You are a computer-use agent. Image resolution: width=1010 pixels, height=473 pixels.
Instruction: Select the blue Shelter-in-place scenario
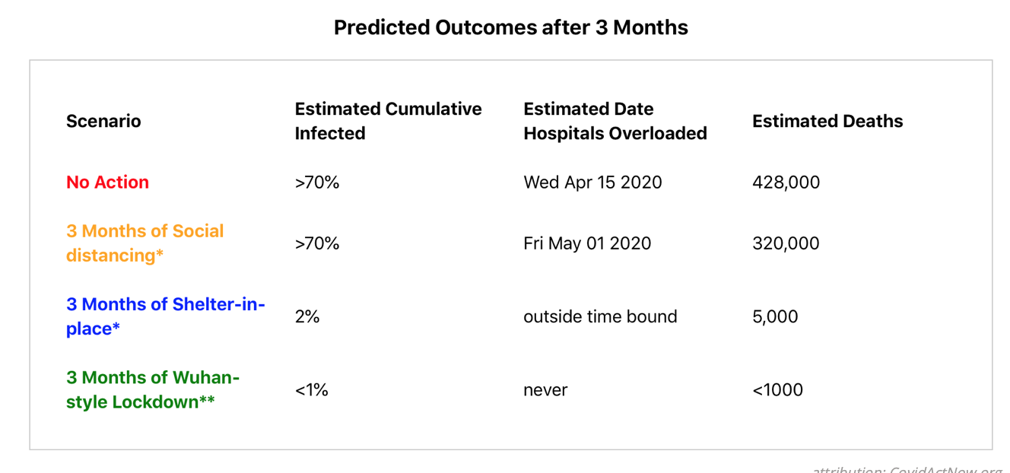(x=165, y=316)
